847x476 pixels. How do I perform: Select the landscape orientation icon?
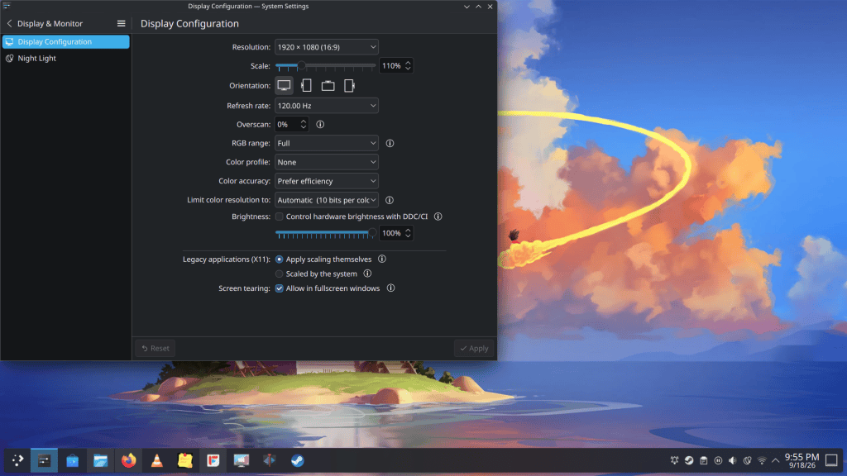[284, 85]
